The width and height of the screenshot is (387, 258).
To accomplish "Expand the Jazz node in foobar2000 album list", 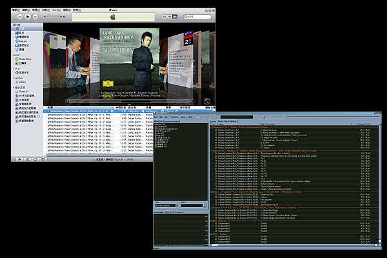I will (155, 134).
